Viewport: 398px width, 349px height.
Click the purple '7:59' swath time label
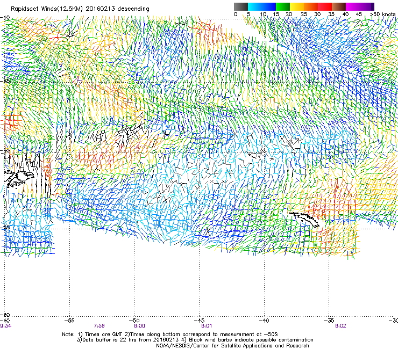click(x=99, y=326)
